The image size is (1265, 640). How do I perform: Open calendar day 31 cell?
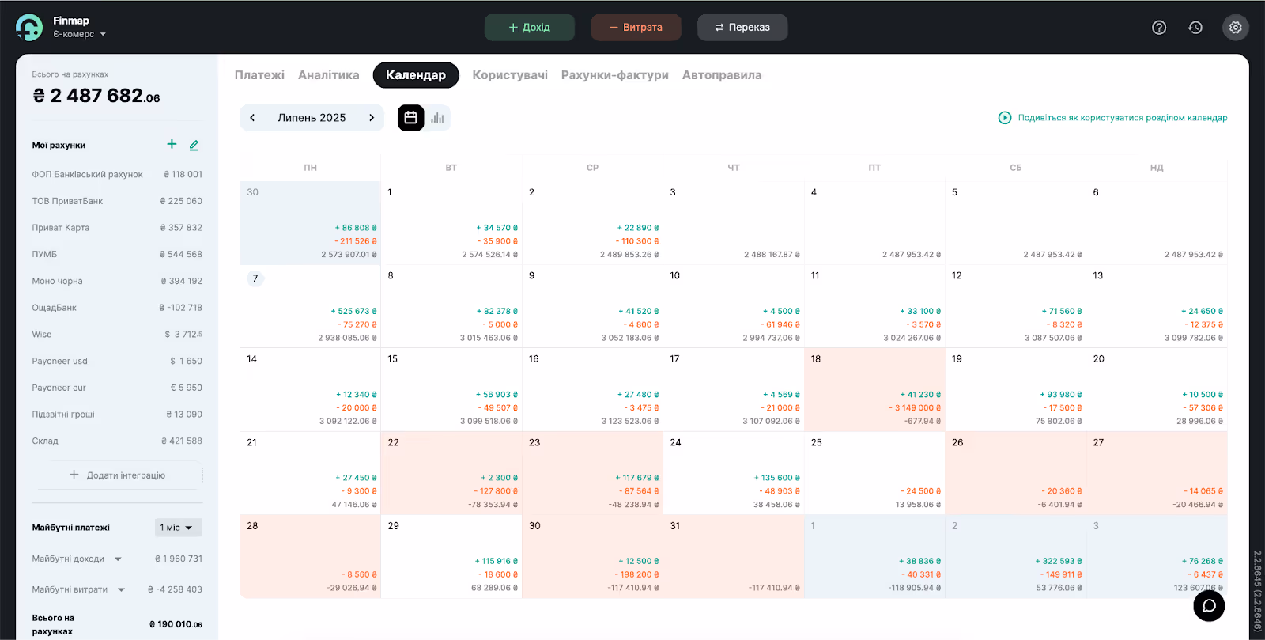(734, 556)
